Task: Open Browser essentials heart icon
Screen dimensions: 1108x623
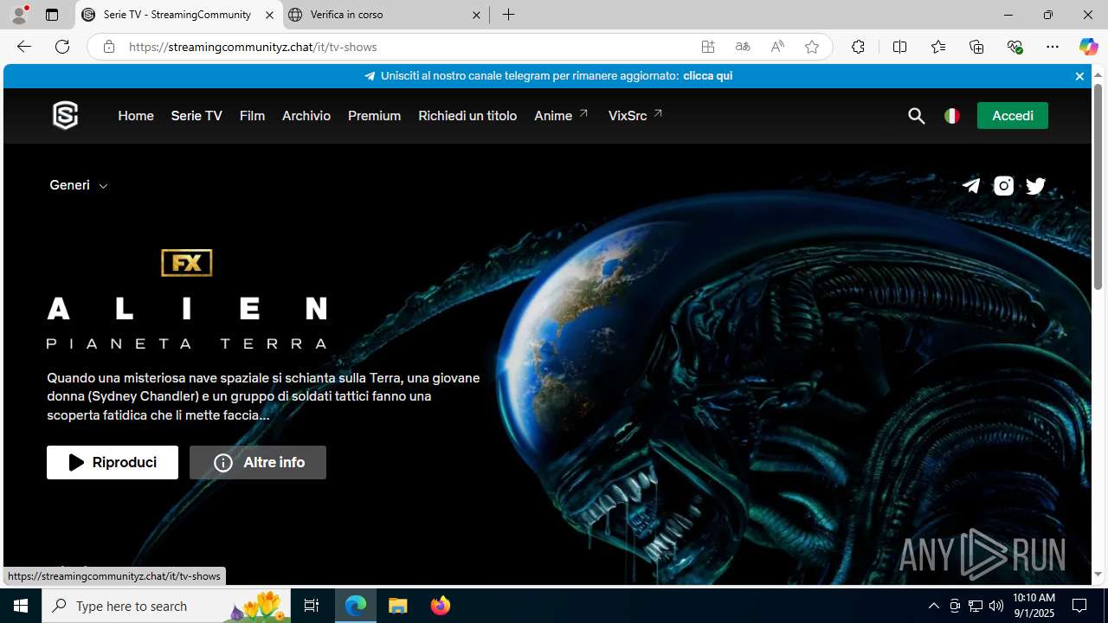Action: point(1015,47)
